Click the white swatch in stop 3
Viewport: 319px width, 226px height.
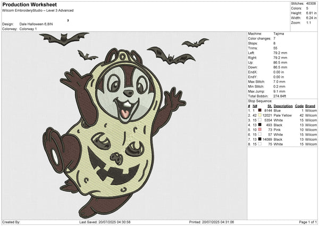[260, 119]
